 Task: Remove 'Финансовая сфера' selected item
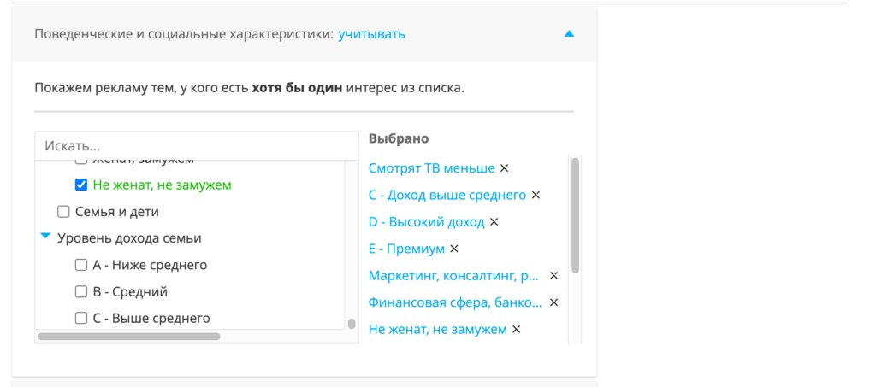pos(553,302)
